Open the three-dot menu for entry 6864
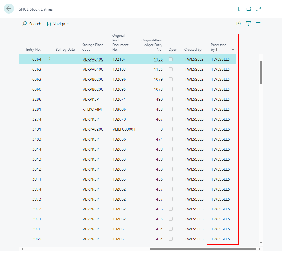Image resolution: width=282 pixels, height=256 pixels. [50, 59]
